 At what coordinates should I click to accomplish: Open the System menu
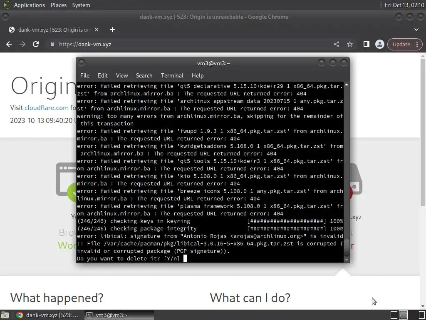[81, 5]
